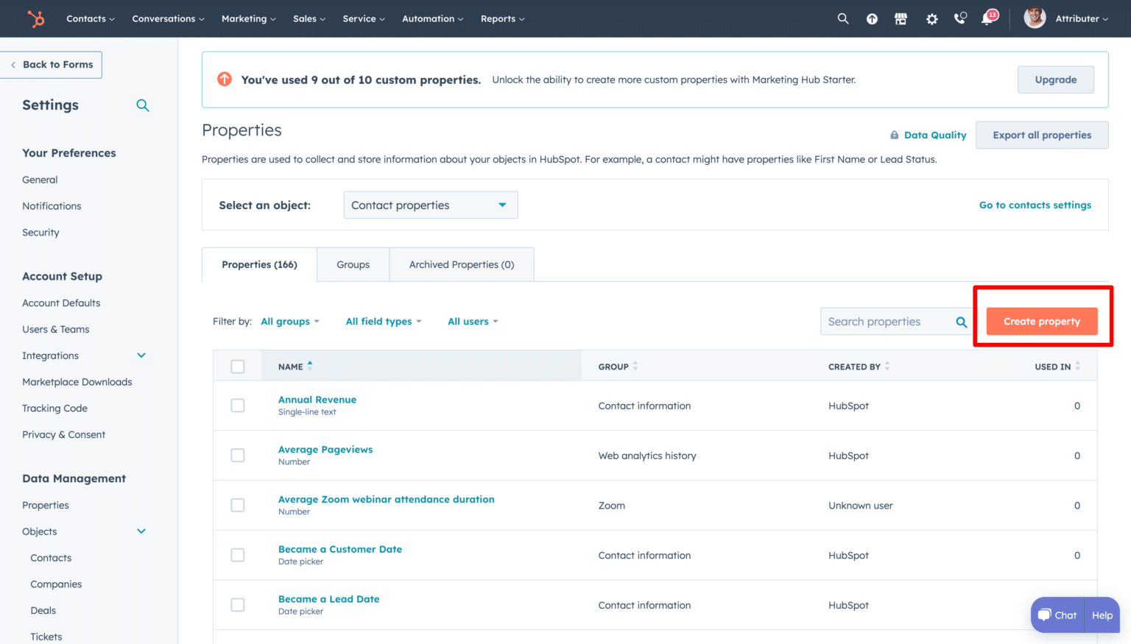
Task: Open the Contact properties object selector
Action: [430, 205]
